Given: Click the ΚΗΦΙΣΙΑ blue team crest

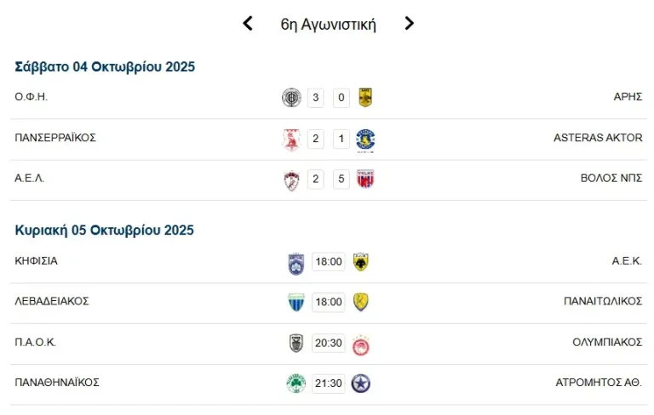Looking at the screenshot, I should coord(295,262).
